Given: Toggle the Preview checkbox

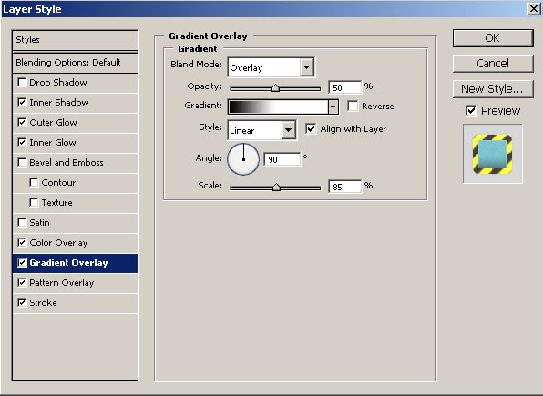Looking at the screenshot, I should [471, 110].
